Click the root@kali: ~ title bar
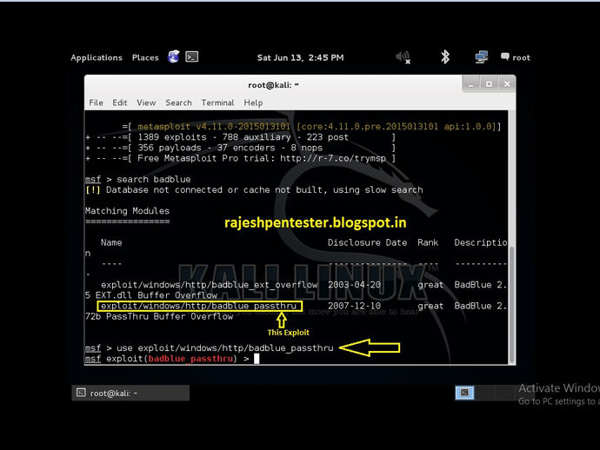The image size is (600, 450). (273, 85)
